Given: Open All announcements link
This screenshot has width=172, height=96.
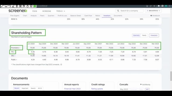Looking at the screenshot, I should click(40, 88).
